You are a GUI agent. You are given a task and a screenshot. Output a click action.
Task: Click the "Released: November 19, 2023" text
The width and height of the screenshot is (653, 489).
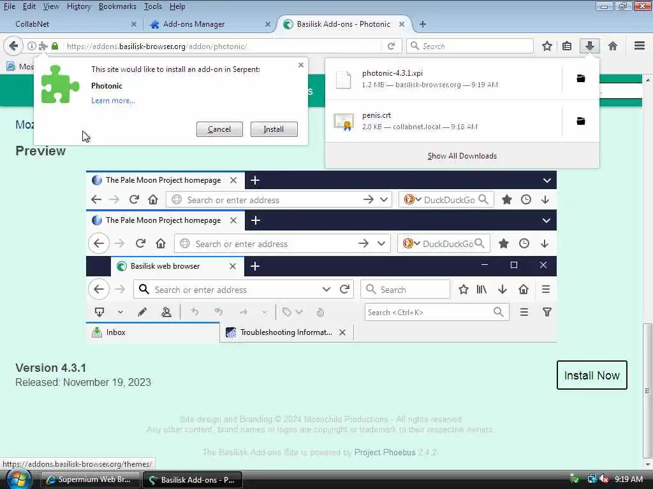(84, 382)
